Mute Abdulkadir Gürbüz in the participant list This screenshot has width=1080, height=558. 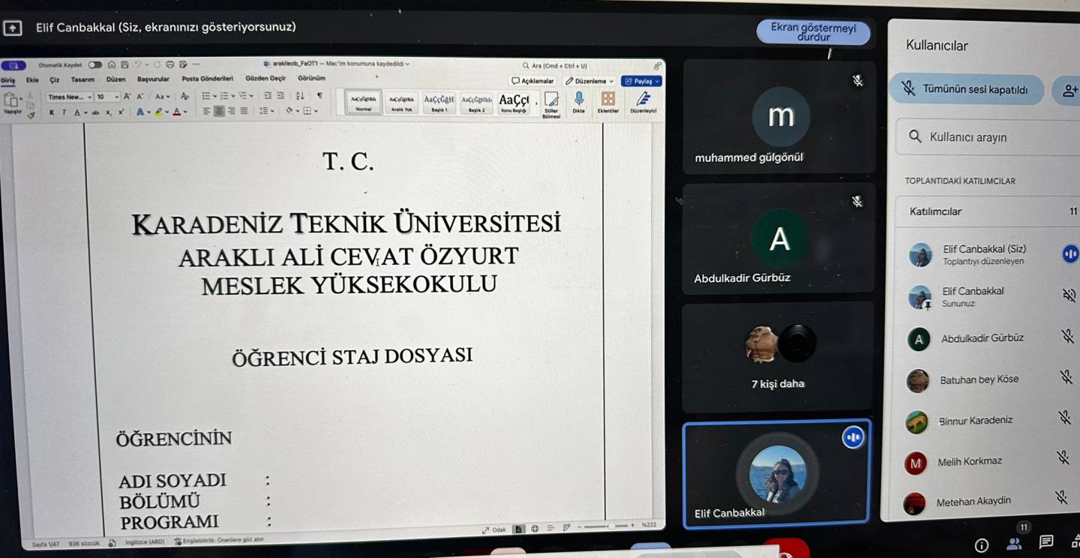pyautogui.click(x=1067, y=337)
